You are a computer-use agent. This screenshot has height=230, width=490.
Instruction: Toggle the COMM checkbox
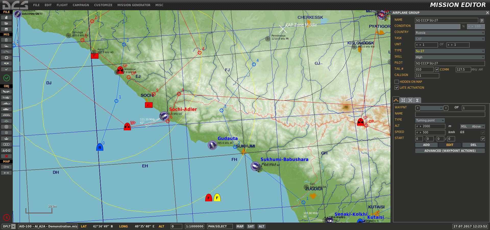pyautogui.click(x=437, y=70)
